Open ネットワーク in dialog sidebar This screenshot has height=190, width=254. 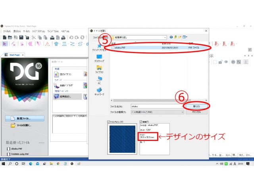point(99,91)
